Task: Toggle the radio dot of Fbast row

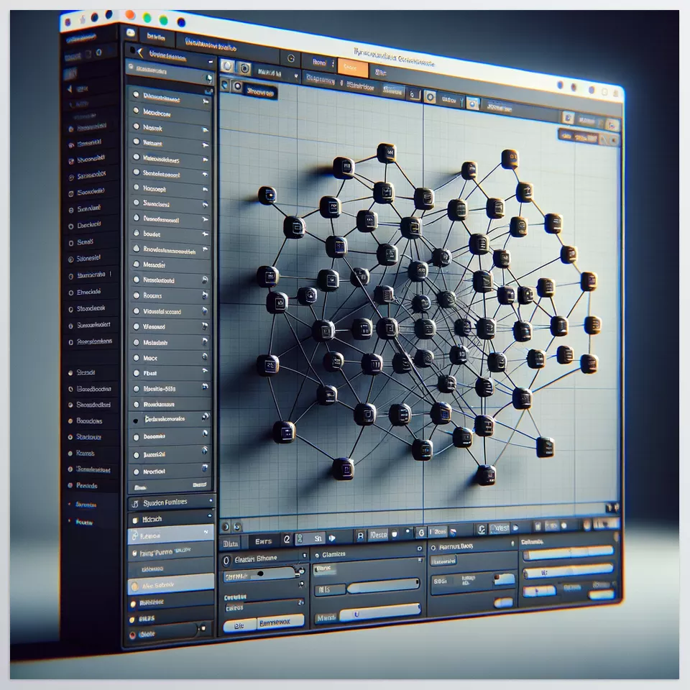Action: click(x=137, y=373)
